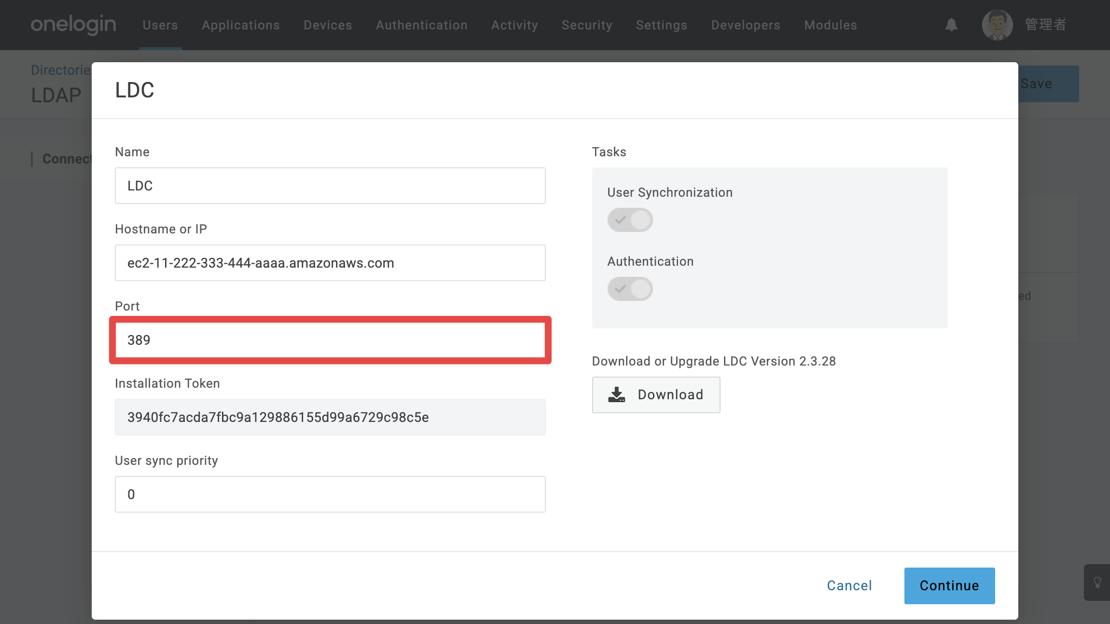Open the Applications menu
The height and width of the screenshot is (624, 1110).
241,25
